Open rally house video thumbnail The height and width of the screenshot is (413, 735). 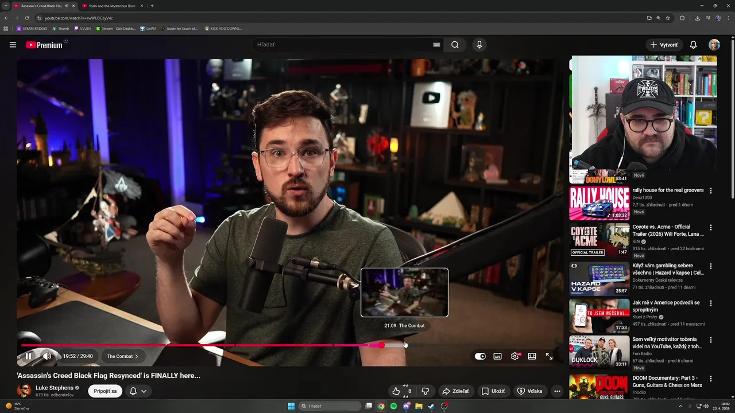(x=599, y=203)
